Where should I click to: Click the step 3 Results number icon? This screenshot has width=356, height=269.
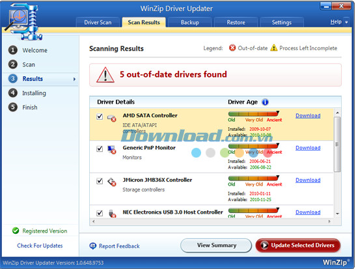pyautogui.click(x=13, y=79)
